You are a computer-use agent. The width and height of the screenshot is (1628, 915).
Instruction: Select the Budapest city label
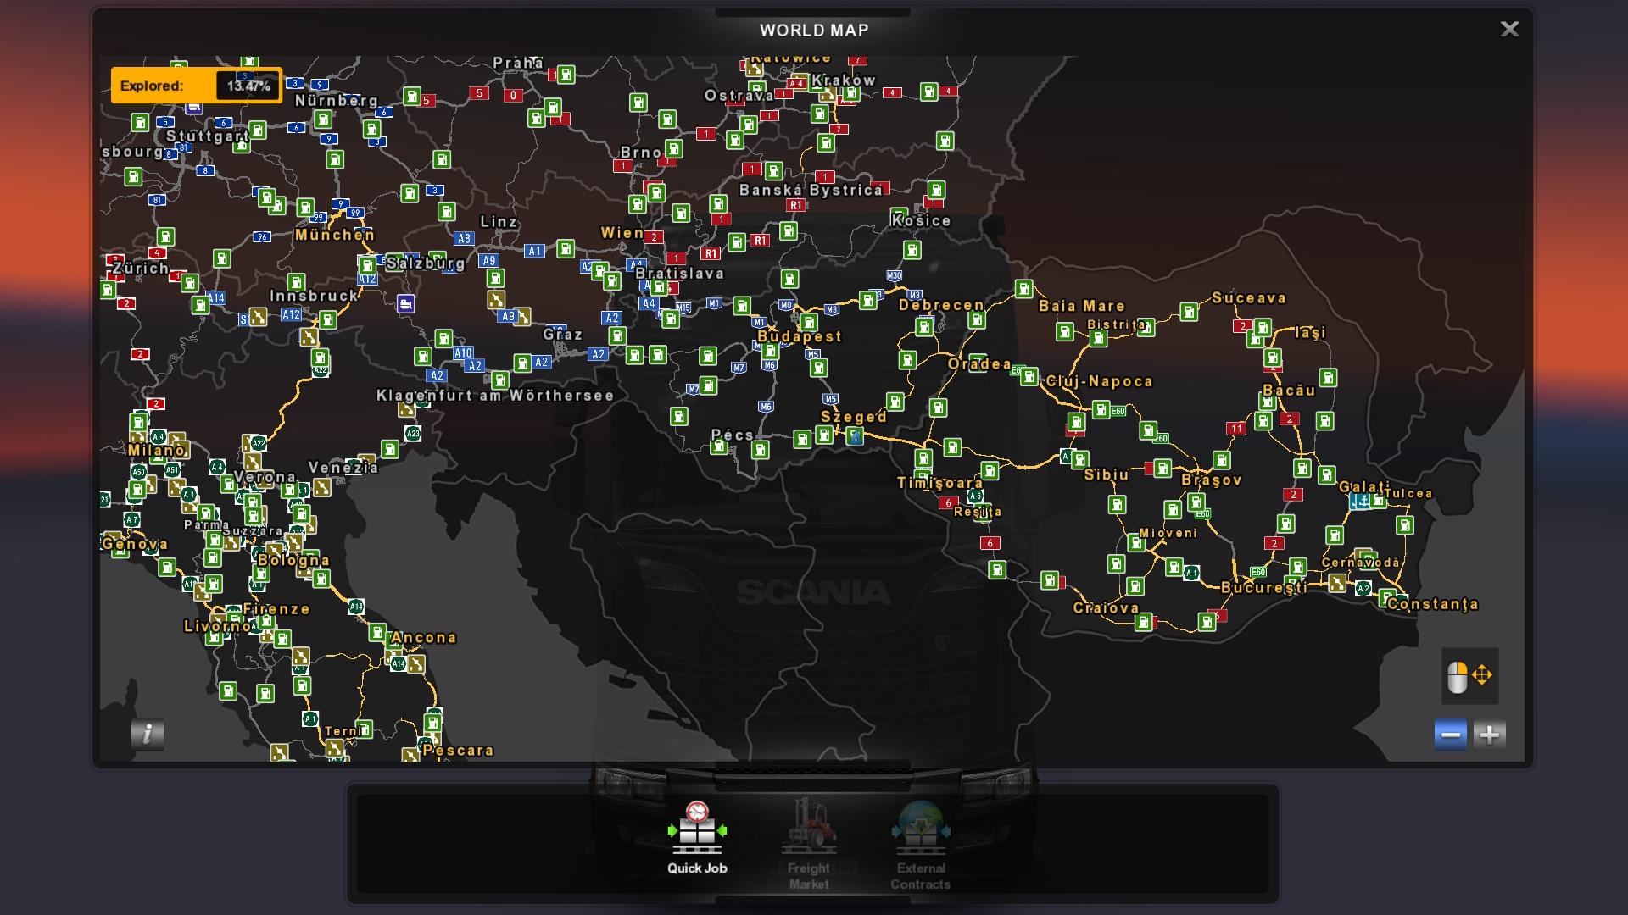pos(799,336)
